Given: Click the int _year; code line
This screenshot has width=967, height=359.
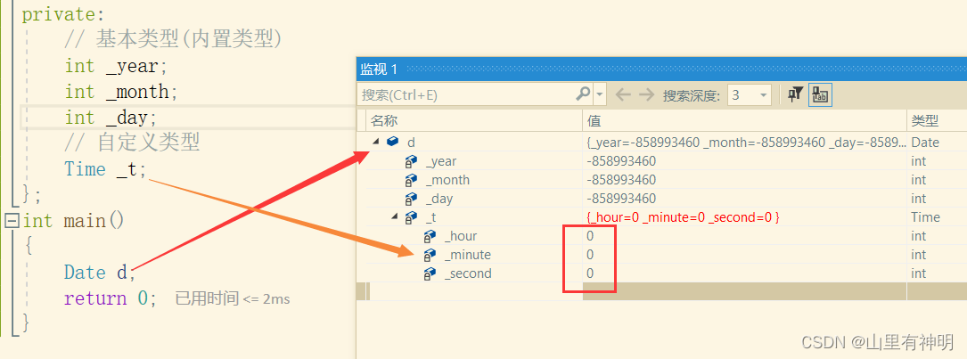Looking at the screenshot, I should pos(116,66).
